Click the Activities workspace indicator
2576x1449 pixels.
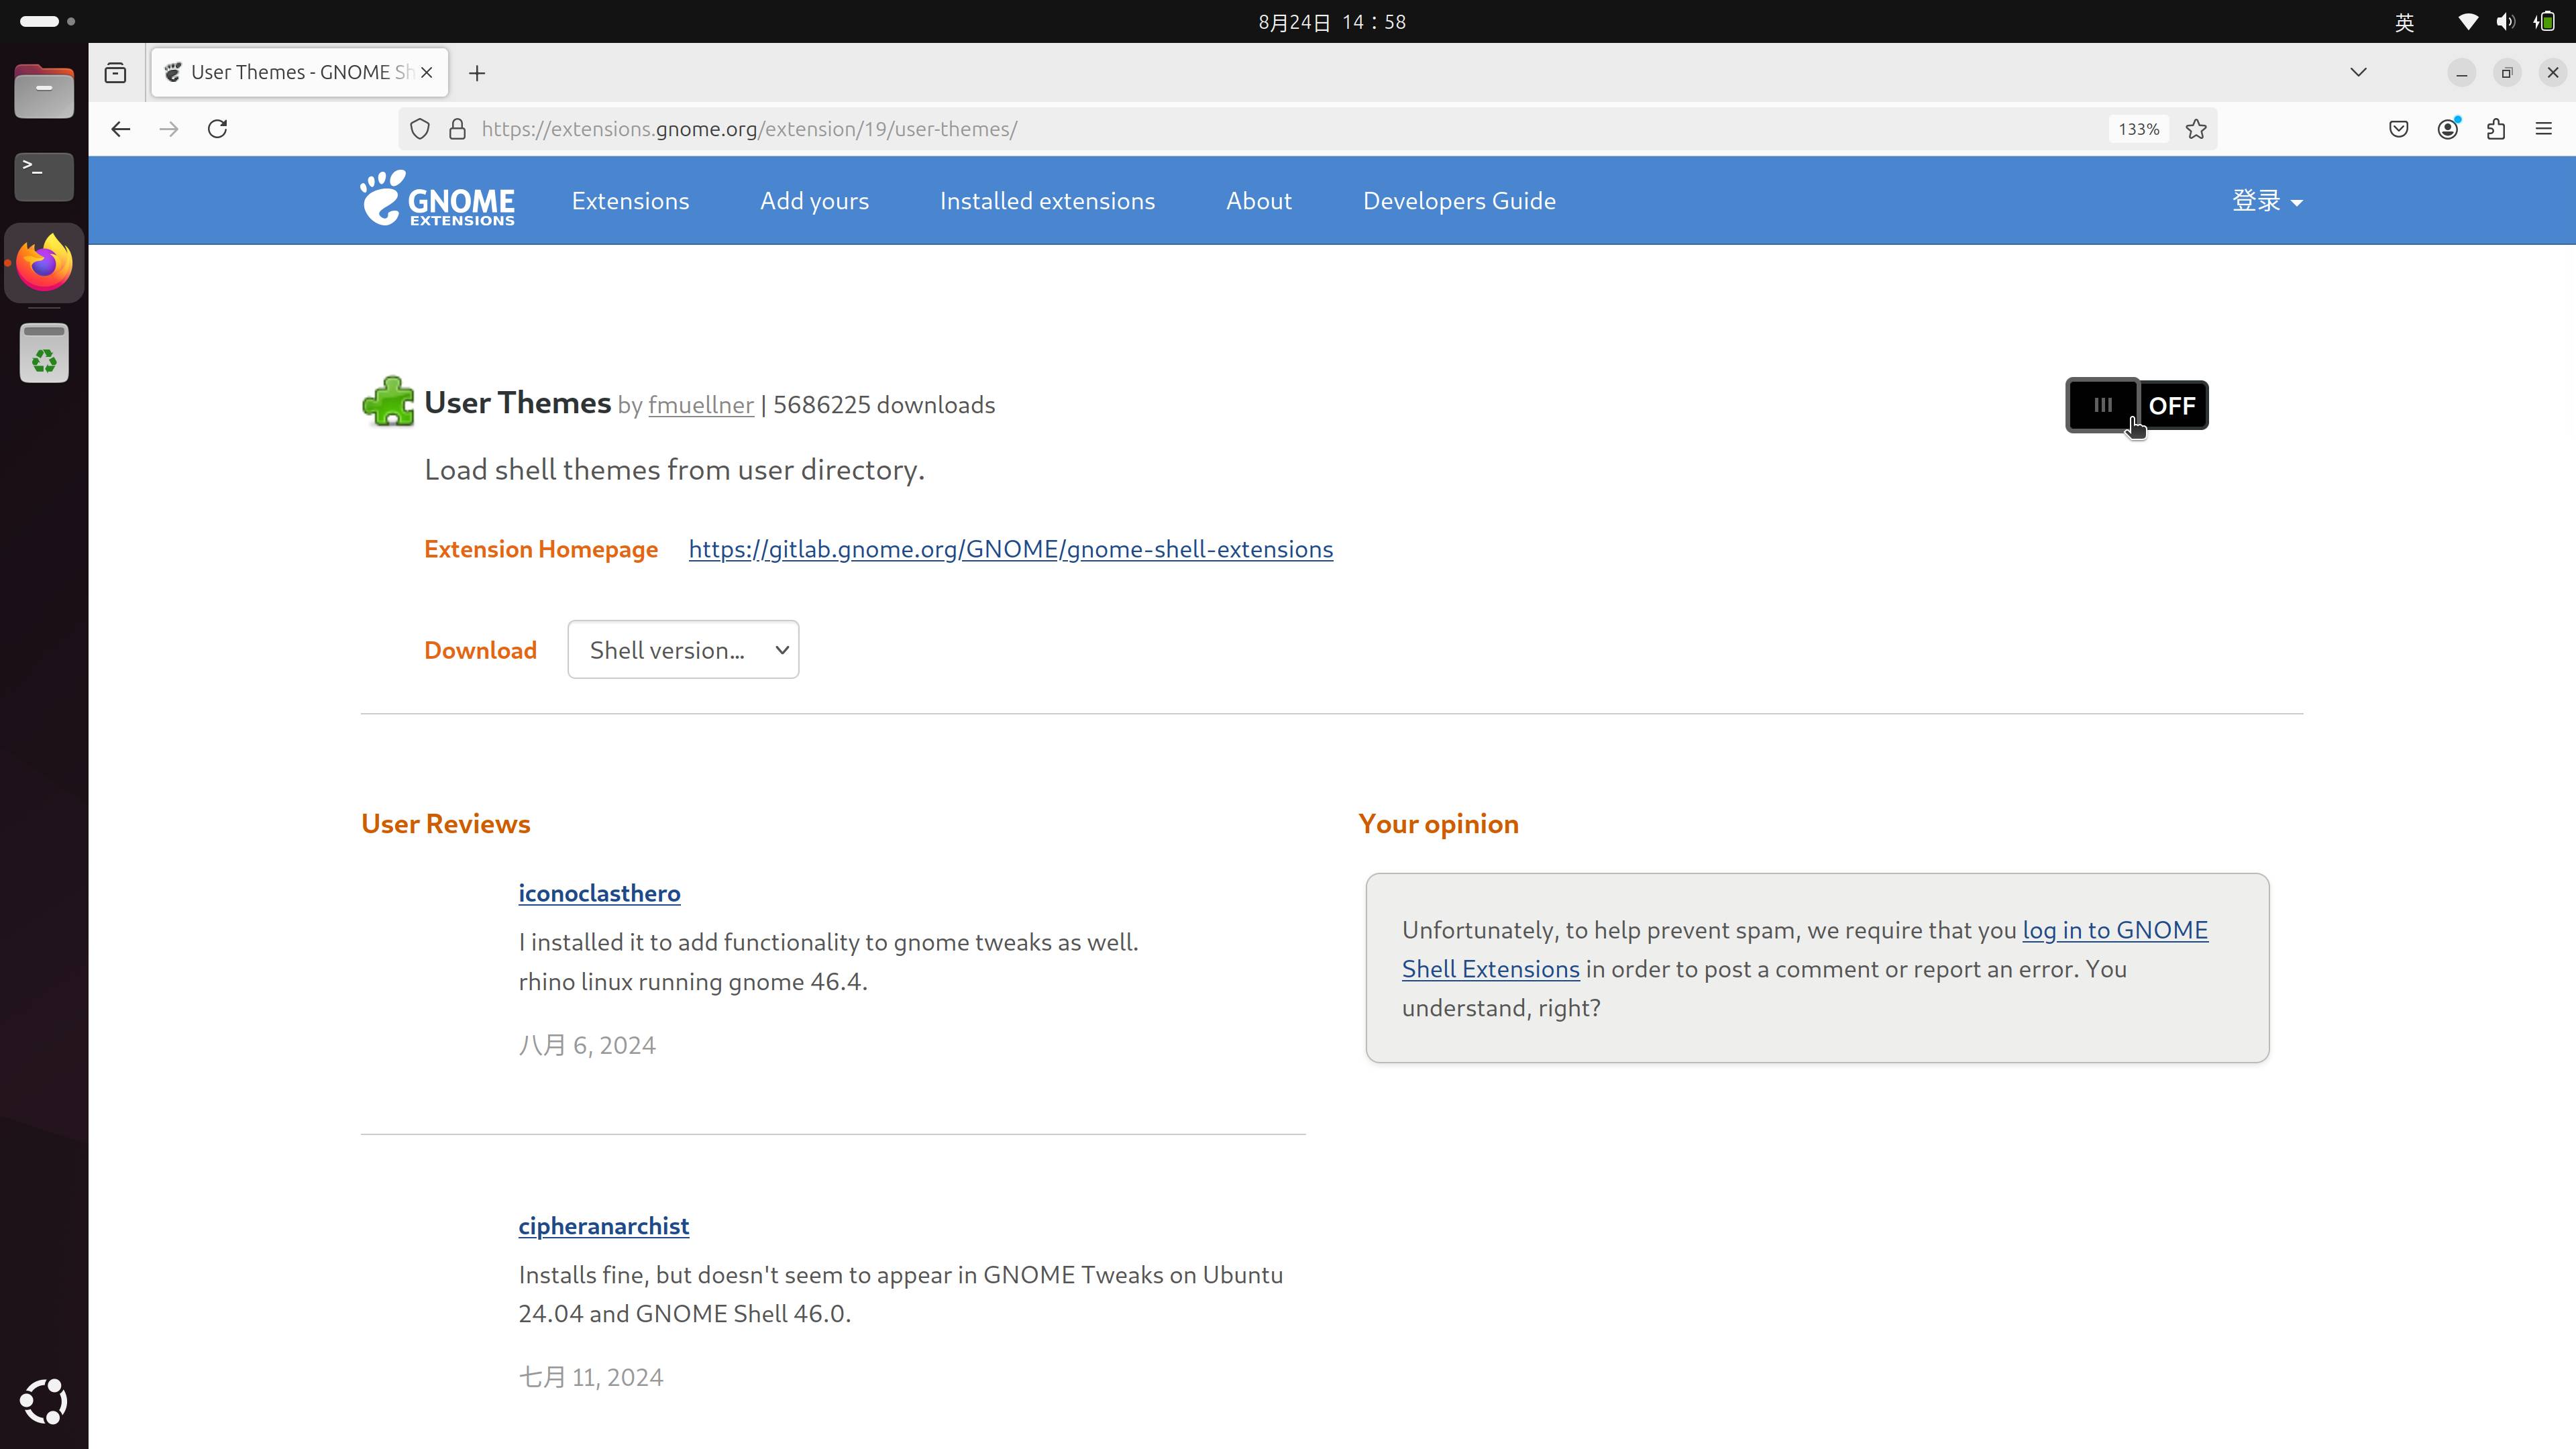coord(47,21)
